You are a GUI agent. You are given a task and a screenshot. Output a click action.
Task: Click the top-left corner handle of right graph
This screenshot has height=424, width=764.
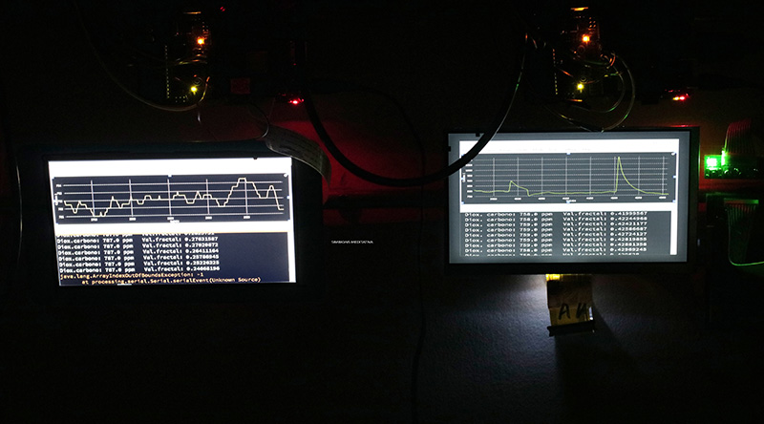coord(461,153)
